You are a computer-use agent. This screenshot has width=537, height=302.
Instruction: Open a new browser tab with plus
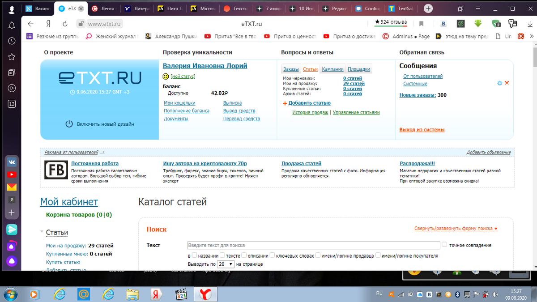(428, 9)
